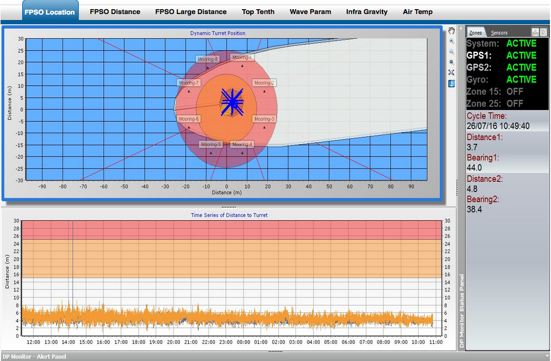Collapse the DP Monitor Status Panel arrow

(461, 28)
